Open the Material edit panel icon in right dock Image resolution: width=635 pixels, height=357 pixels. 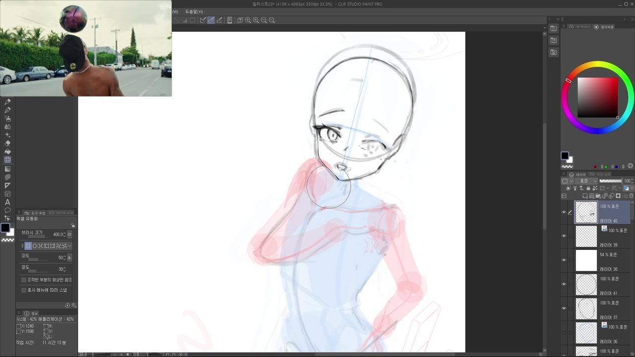[554, 41]
